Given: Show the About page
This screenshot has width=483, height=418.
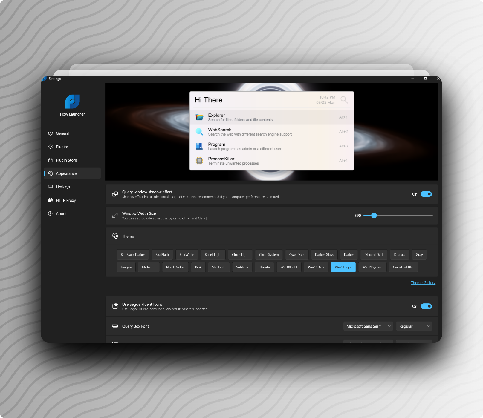Looking at the screenshot, I should pos(72,213).
